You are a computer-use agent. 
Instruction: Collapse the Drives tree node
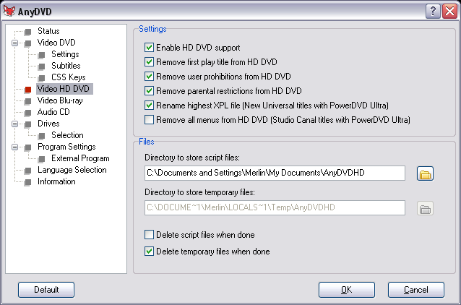[14, 124]
